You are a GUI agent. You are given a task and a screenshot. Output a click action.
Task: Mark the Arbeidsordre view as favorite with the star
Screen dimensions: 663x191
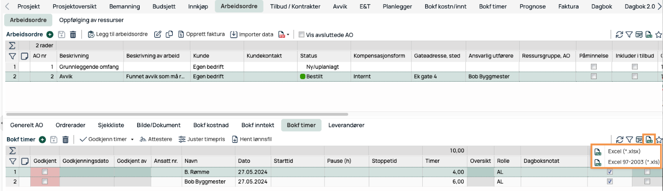tap(658, 35)
